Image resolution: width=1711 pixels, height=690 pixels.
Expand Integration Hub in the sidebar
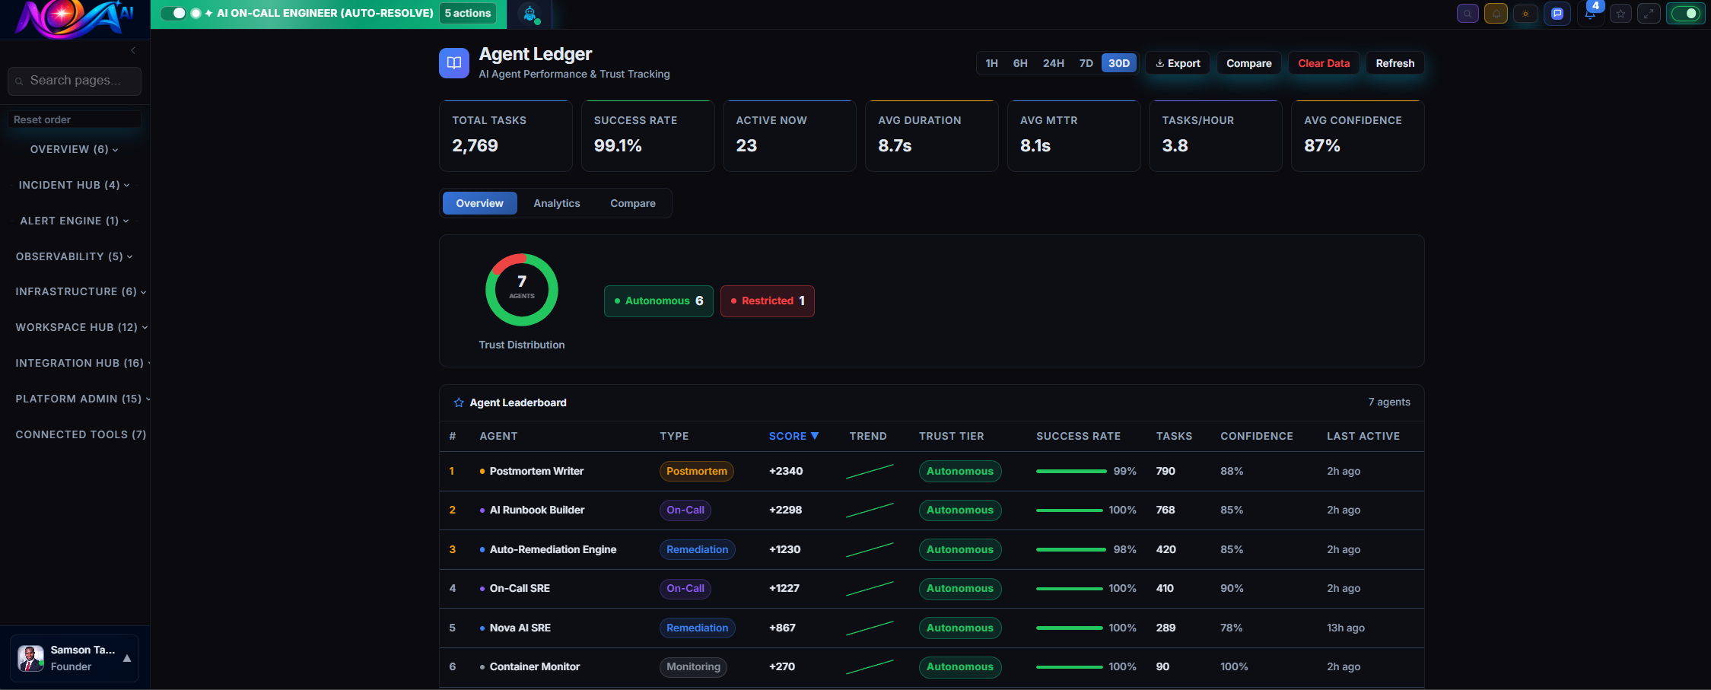tap(80, 363)
